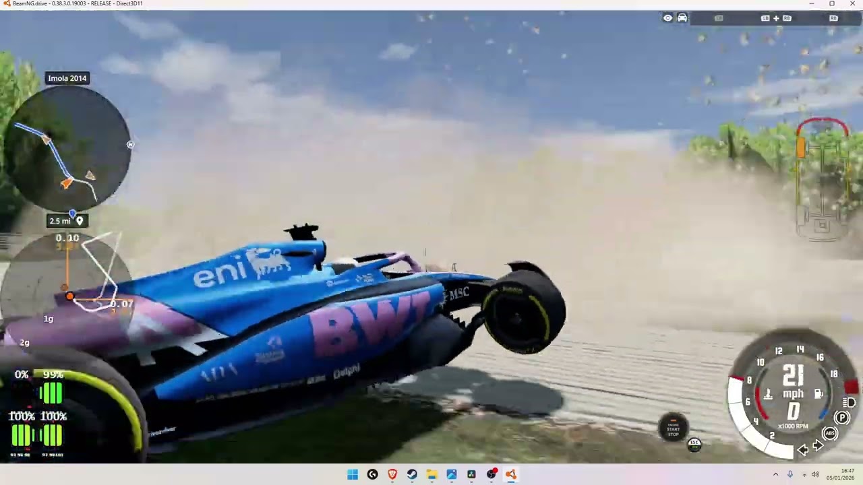Click the waypoint pin icon beside 2.5 mi
The width and height of the screenshot is (863, 485).
point(80,221)
